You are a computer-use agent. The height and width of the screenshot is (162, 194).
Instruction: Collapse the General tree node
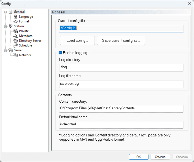pyautogui.click(x=5, y=12)
